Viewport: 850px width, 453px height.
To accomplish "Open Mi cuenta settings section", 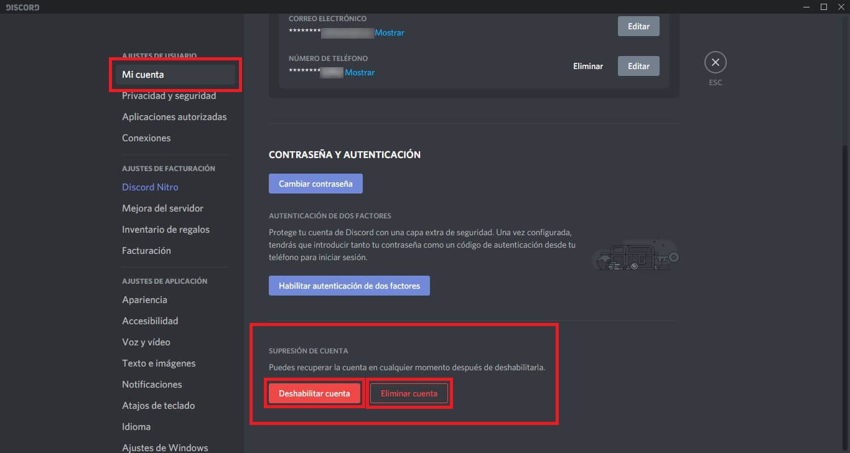I will coord(143,75).
